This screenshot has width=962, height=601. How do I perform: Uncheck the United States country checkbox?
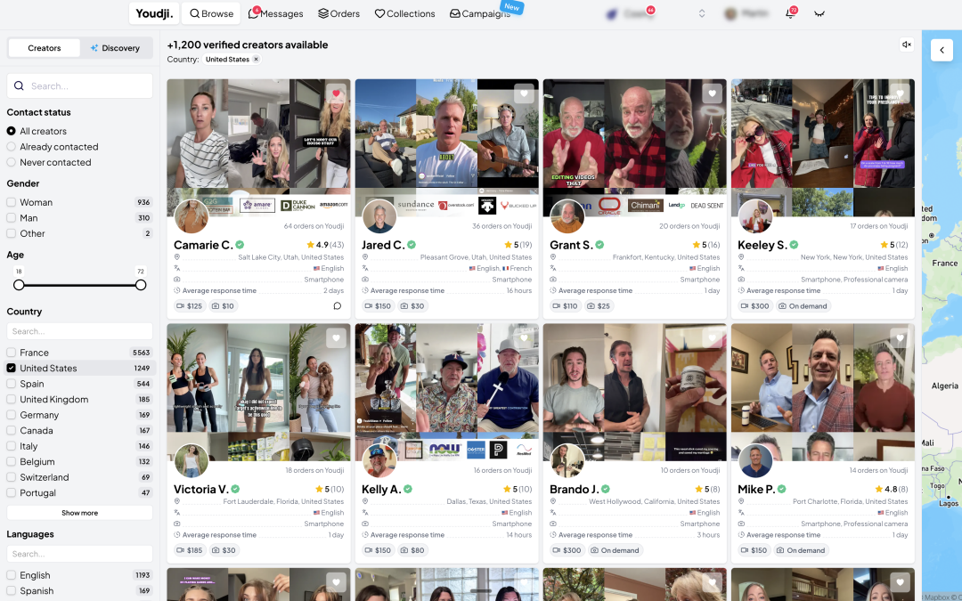click(12, 368)
